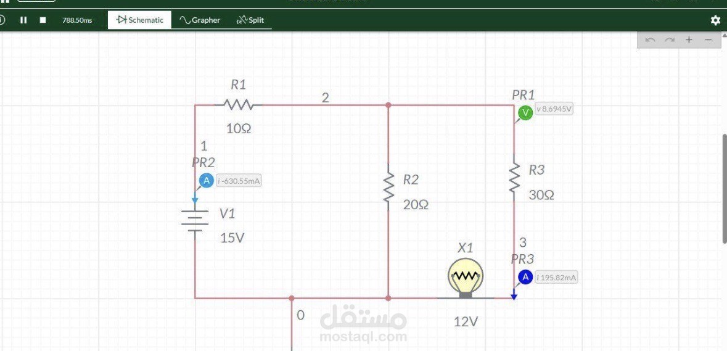The height and width of the screenshot is (351, 727).
Task: Click the 195.82mA probe reading
Action: pos(556,278)
